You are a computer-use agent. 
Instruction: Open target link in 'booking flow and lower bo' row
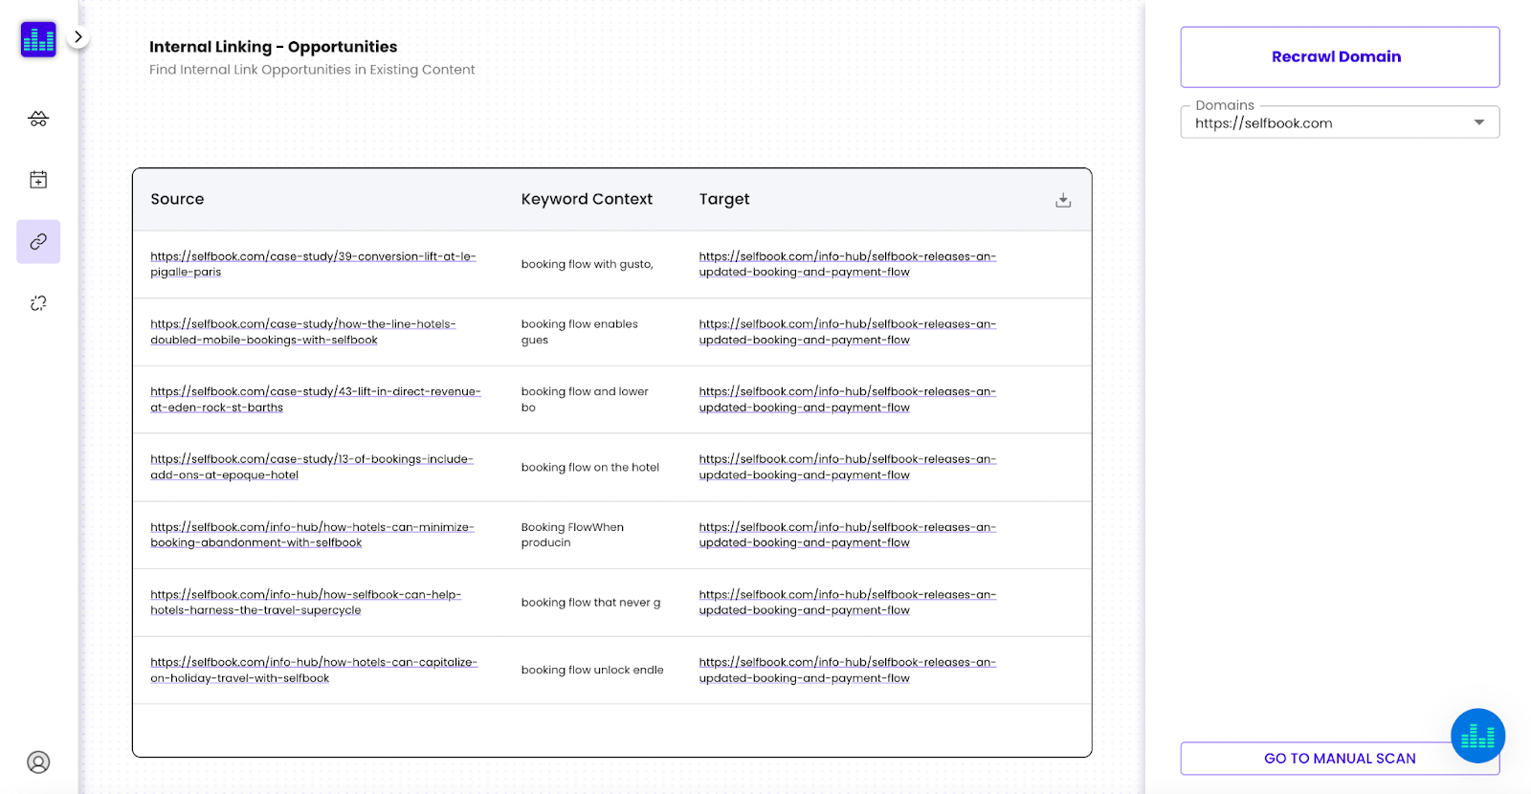pos(848,400)
